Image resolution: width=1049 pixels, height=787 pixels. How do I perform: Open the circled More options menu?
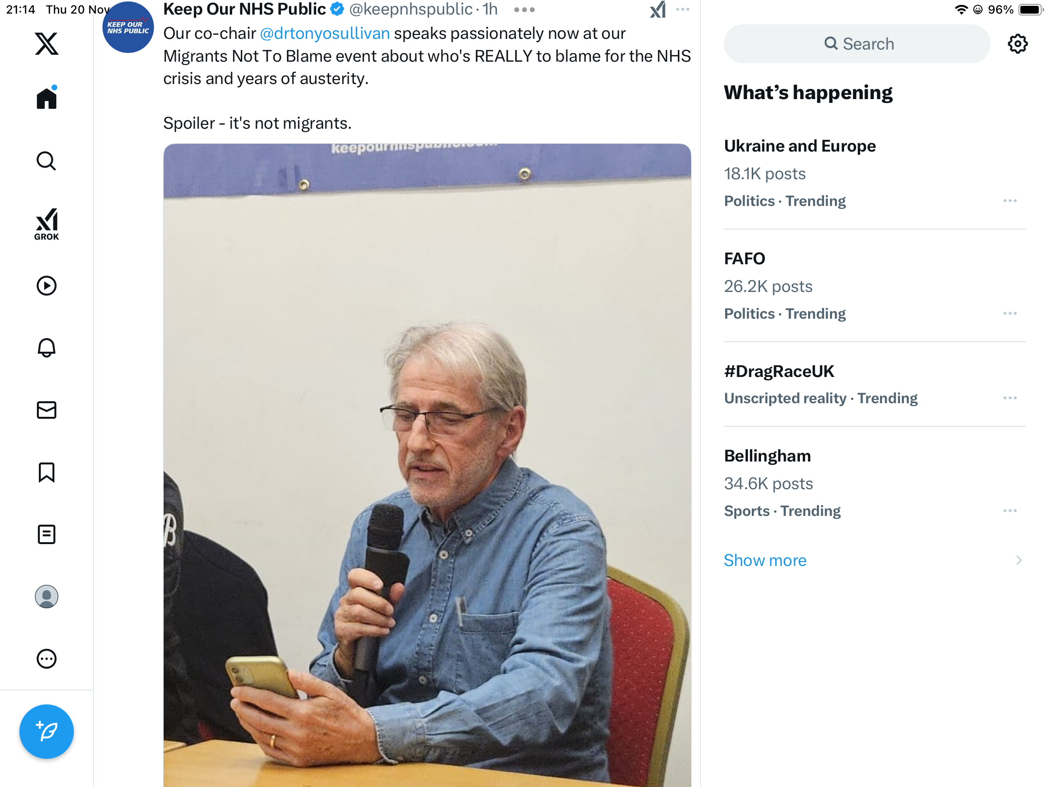click(x=47, y=659)
